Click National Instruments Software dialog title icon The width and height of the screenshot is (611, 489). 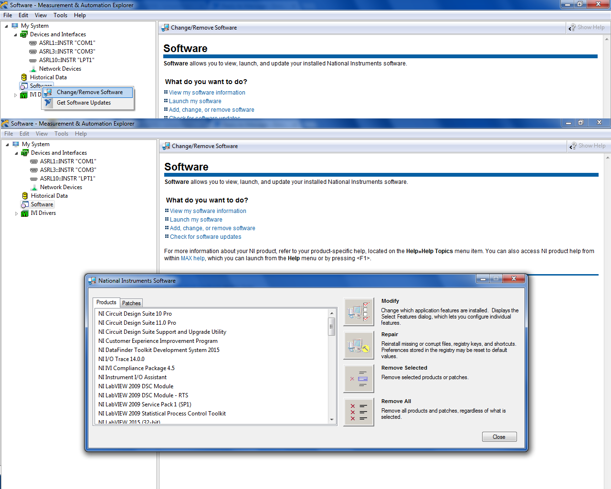92,281
